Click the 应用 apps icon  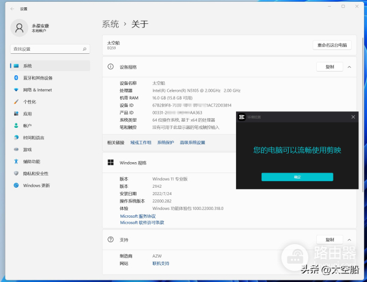(16, 114)
